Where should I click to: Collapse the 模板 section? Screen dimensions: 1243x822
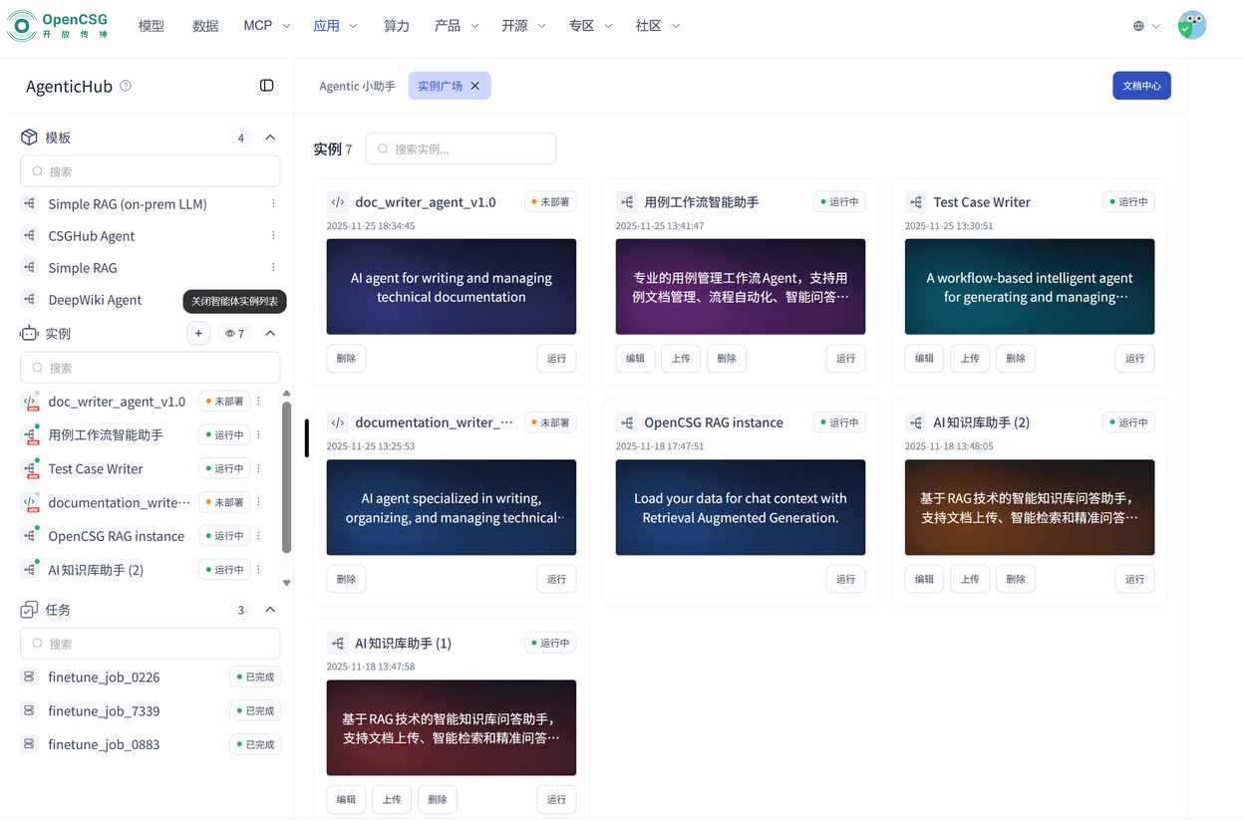270,137
